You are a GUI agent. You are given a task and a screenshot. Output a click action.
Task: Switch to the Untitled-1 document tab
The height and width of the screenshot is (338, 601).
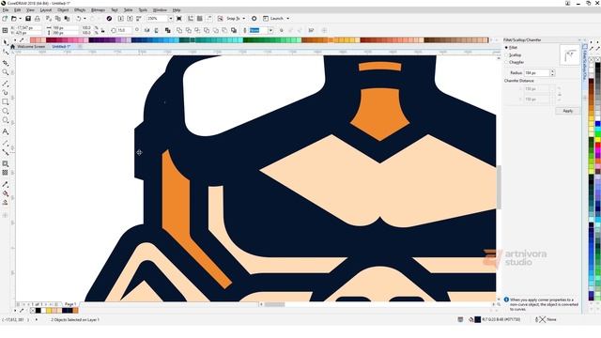pyautogui.click(x=61, y=46)
